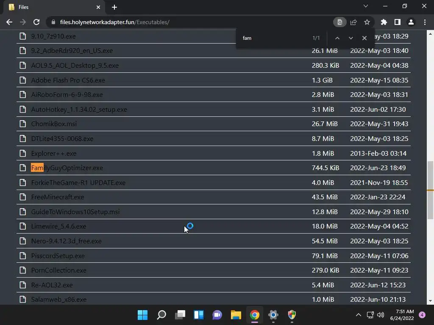The width and height of the screenshot is (434, 325).
Task: Download 9.10_7z910.exe
Action: tap(53, 36)
